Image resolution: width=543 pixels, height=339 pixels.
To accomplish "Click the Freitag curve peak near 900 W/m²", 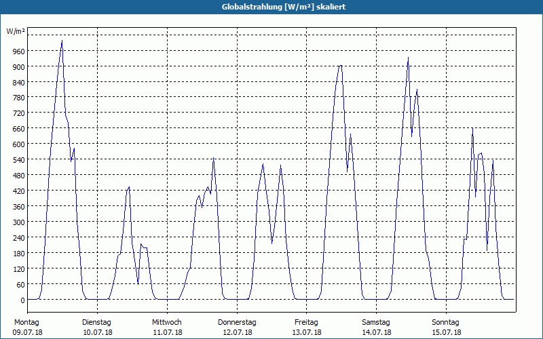I will pos(341,65).
